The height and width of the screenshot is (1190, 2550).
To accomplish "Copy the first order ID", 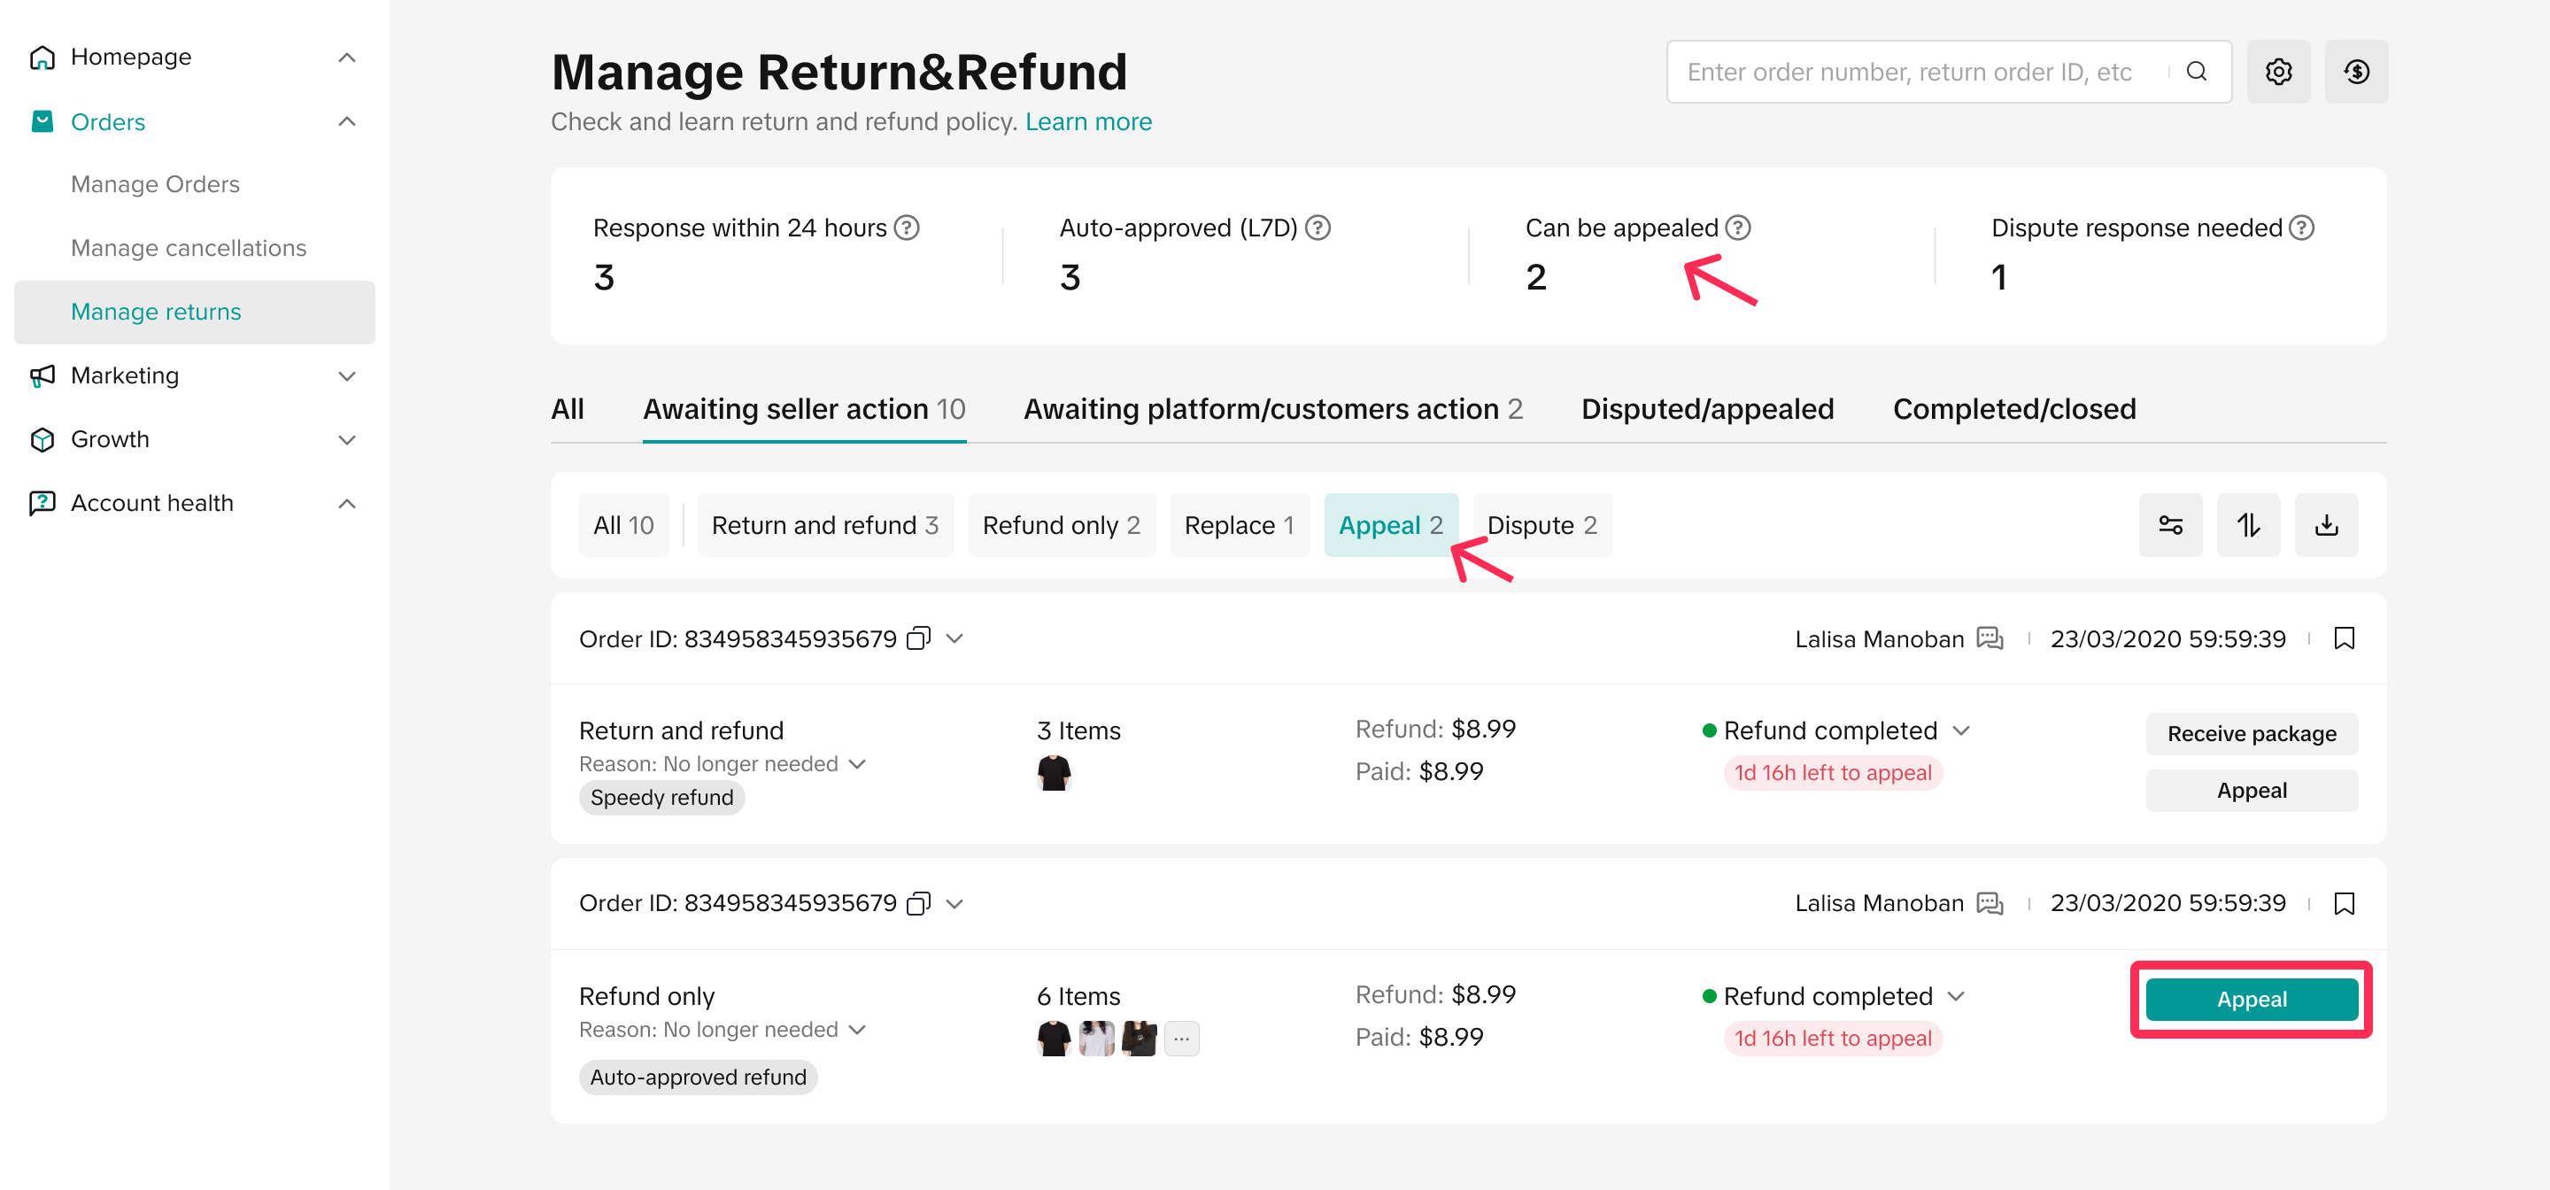I will pos(919,638).
